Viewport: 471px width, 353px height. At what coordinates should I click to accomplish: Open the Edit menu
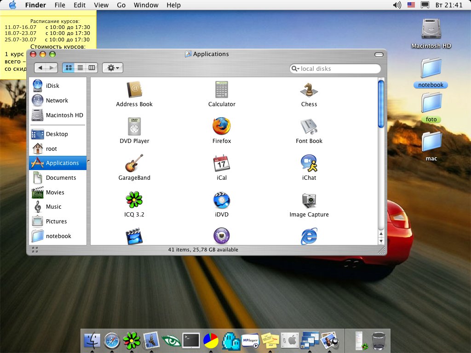click(80, 5)
